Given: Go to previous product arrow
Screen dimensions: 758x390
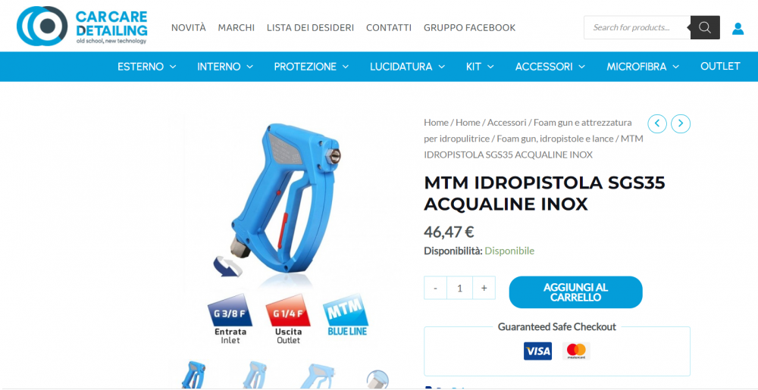Looking at the screenshot, I should (657, 124).
